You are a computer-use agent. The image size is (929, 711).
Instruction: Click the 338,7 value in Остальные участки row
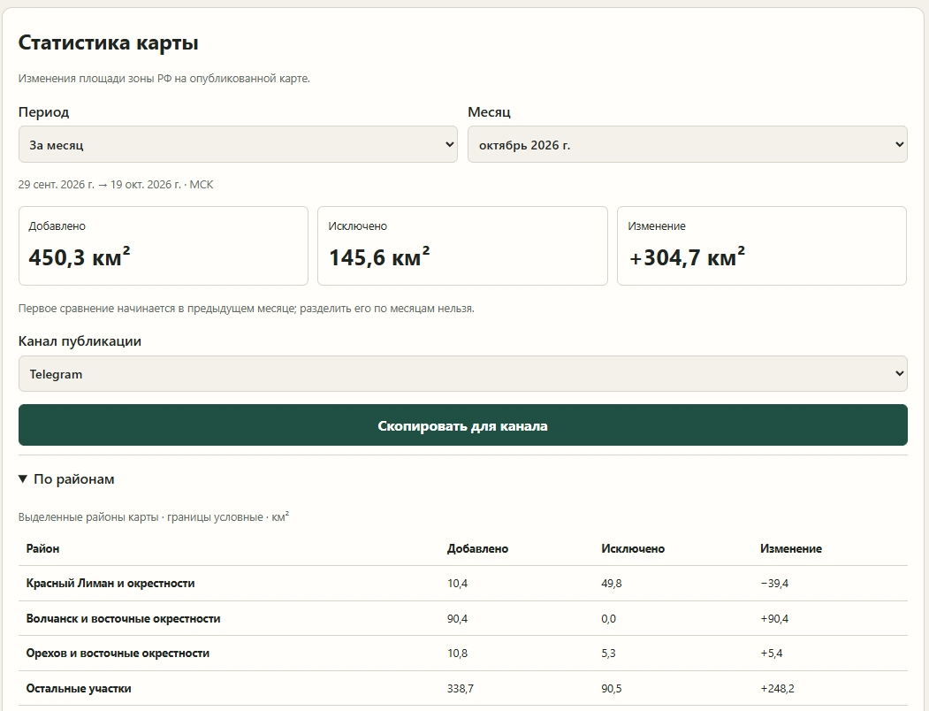[461, 689]
